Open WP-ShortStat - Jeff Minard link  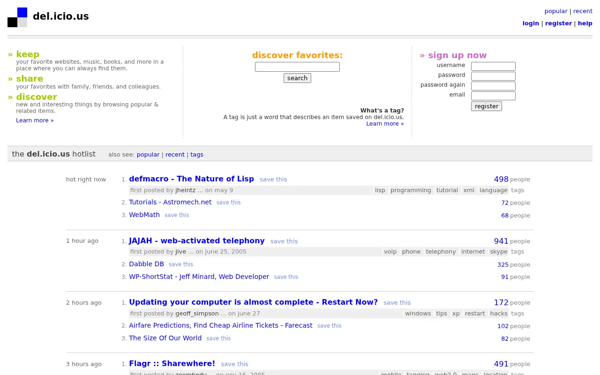pyautogui.click(x=199, y=277)
